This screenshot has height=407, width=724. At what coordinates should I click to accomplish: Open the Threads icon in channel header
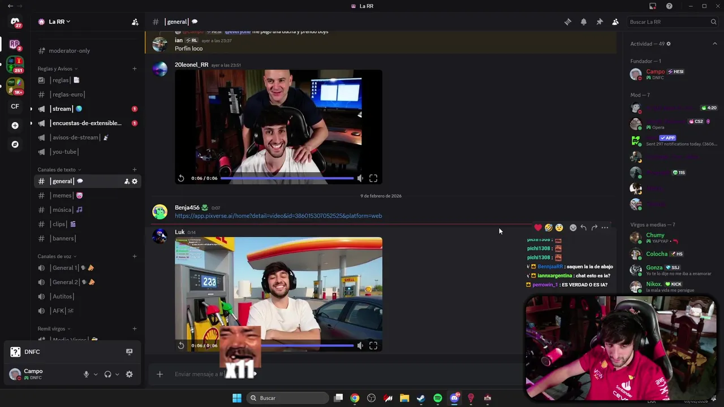(x=568, y=21)
